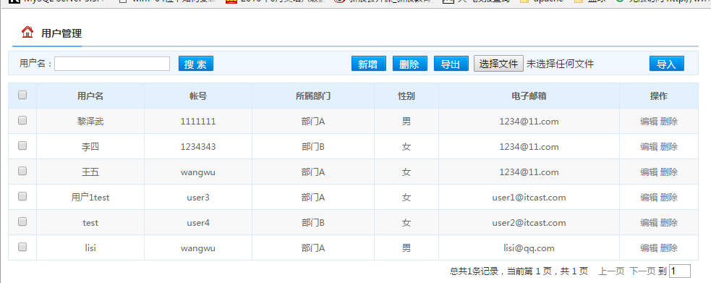Click wangwu account in 王五 row
The width and height of the screenshot is (711, 283).
click(x=198, y=172)
